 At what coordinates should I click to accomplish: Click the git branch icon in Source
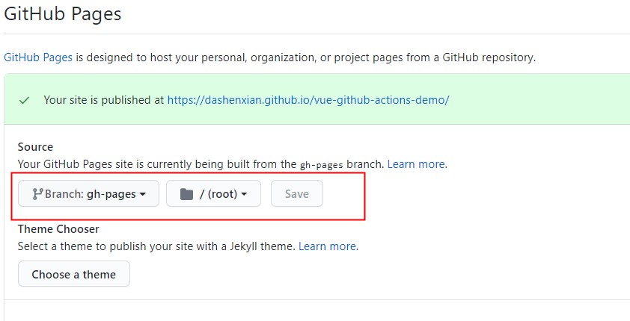click(37, 194)
